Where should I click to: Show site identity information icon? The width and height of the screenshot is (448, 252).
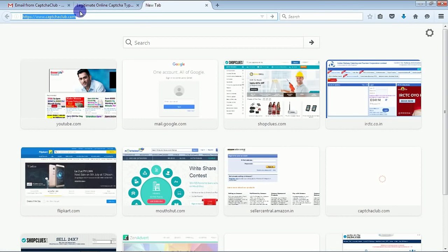point(16,16)
